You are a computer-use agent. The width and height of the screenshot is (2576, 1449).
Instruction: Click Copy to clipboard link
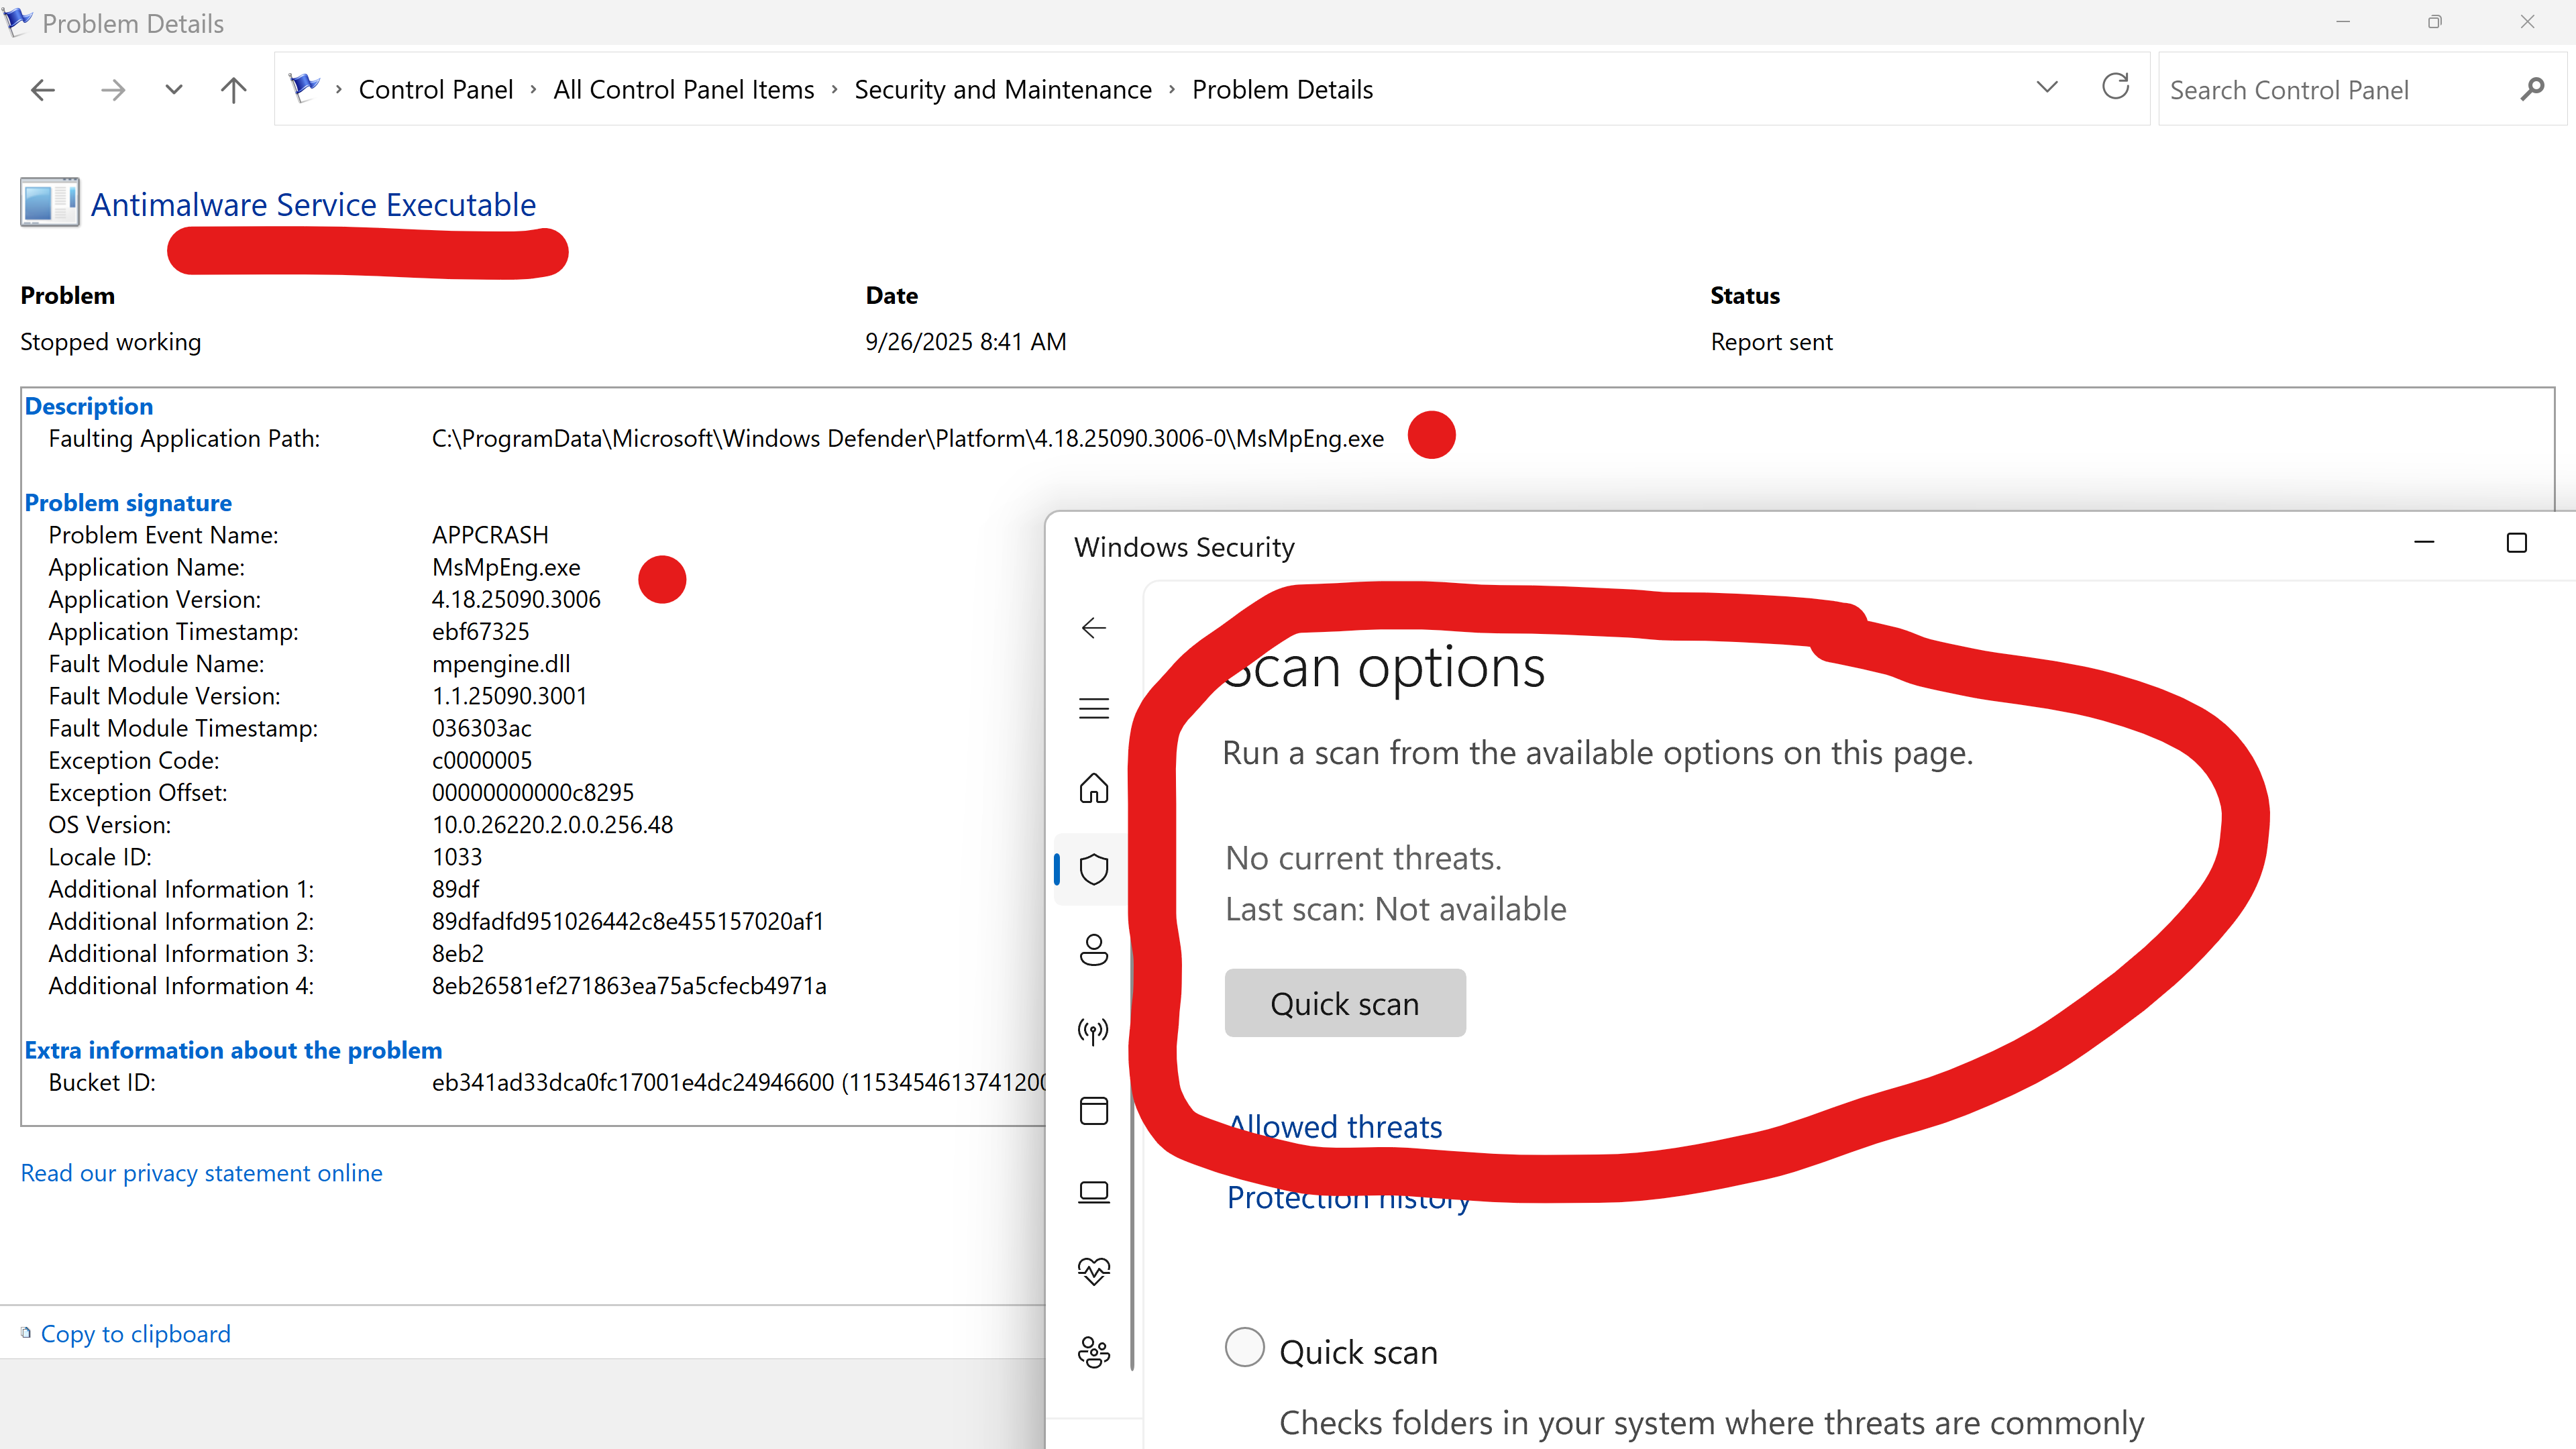coord(135,1334)
